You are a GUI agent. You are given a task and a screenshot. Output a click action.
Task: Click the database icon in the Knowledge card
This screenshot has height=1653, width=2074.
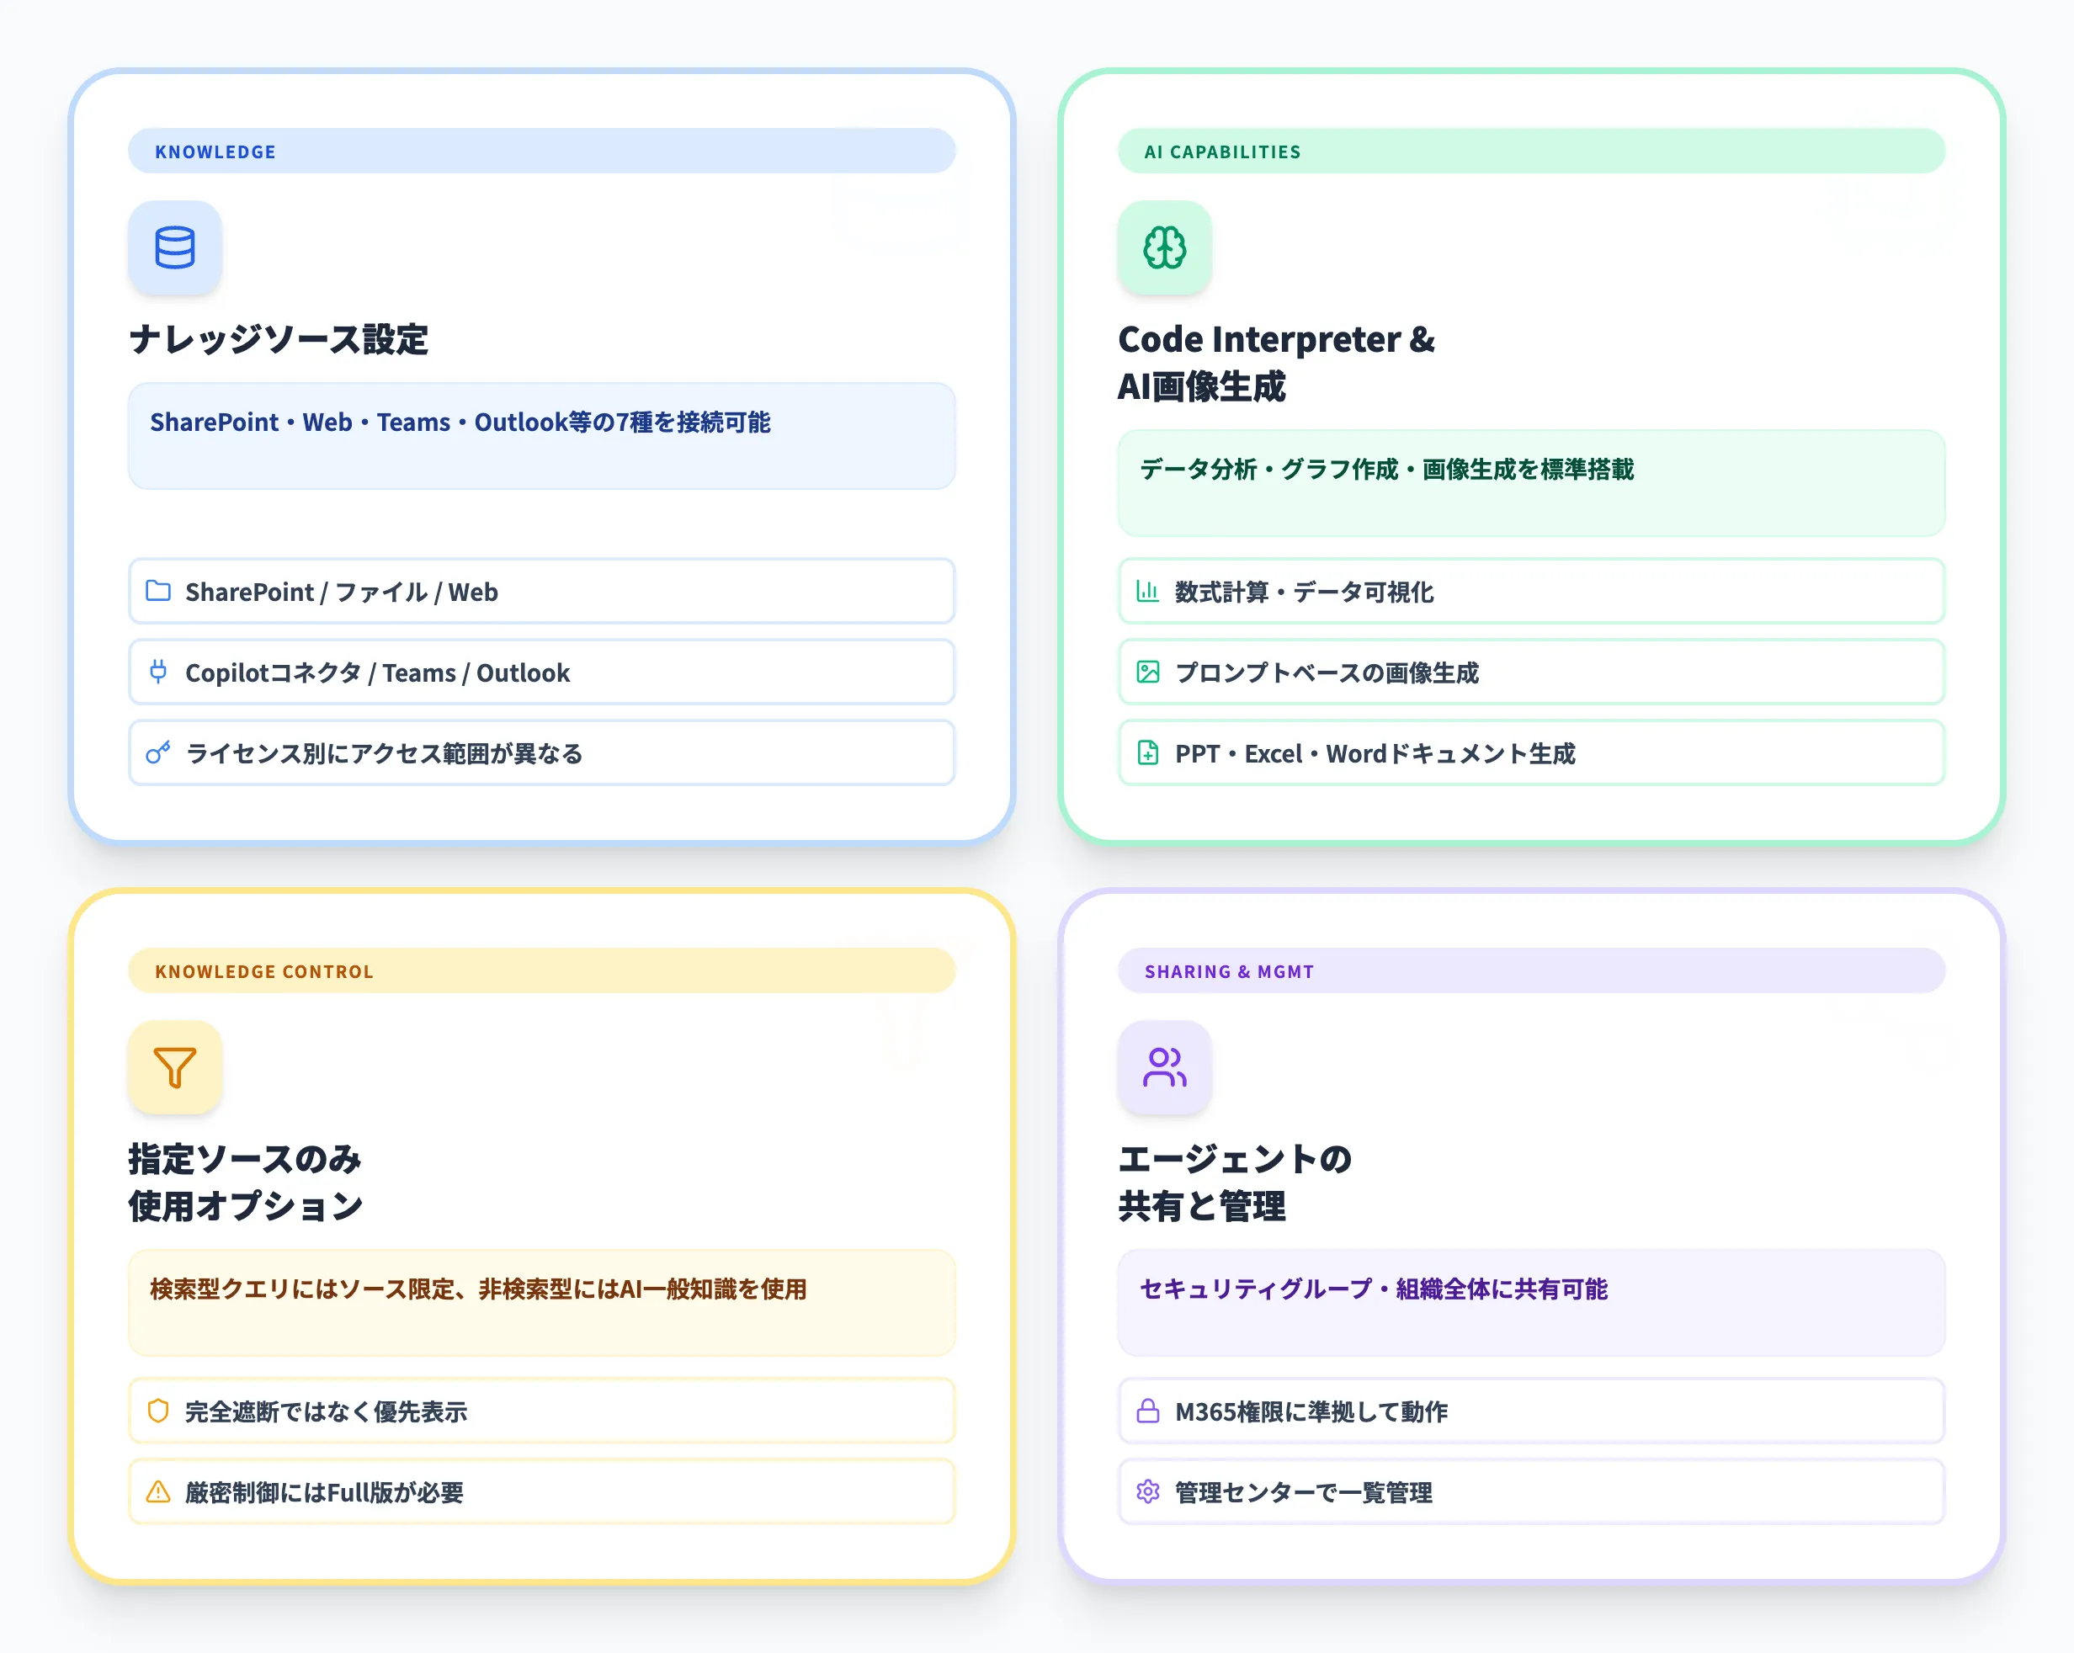(175, 247)
